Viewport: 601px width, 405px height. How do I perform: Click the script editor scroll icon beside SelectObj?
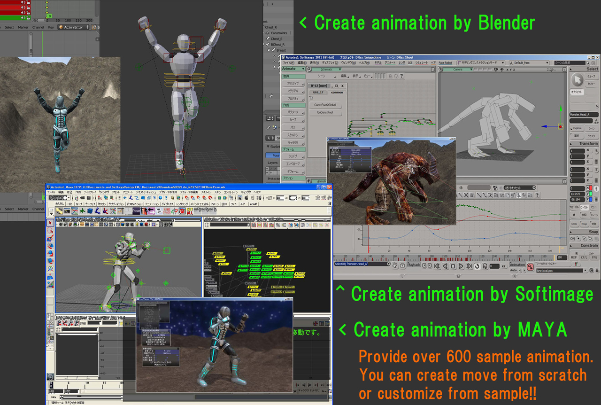[x=394, y=265]
